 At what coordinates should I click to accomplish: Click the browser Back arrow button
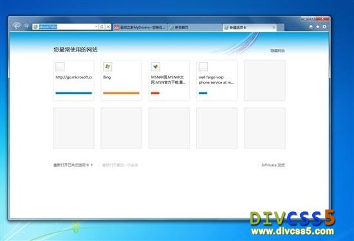pos(17,26)
